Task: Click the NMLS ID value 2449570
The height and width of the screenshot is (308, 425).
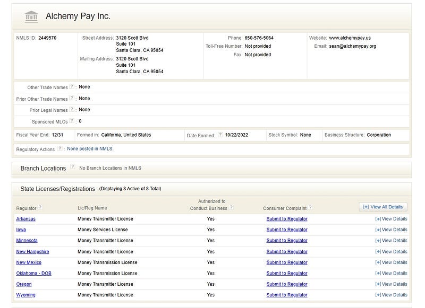Action: 47,38
